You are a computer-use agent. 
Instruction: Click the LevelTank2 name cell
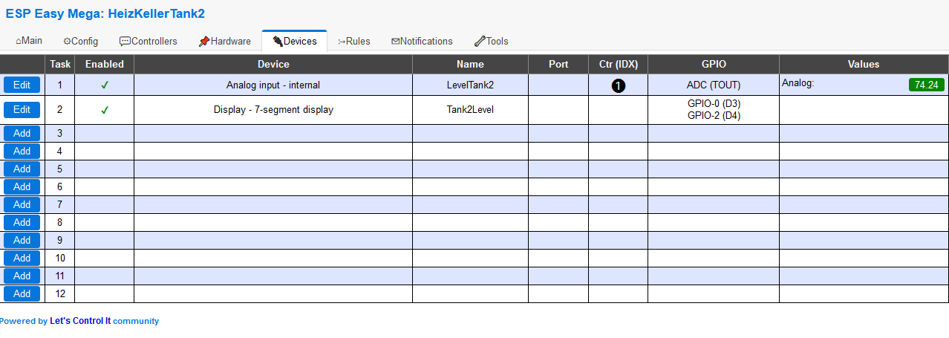point(470,85)
